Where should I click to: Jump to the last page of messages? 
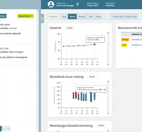8,129
